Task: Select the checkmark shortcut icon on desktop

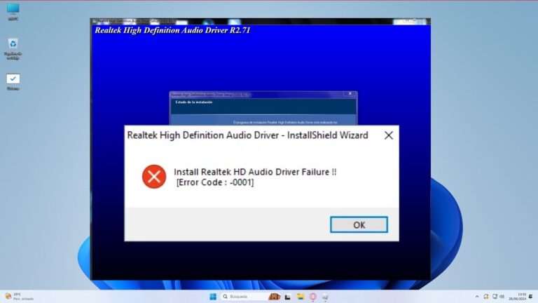Action: (x=13, y=81)
